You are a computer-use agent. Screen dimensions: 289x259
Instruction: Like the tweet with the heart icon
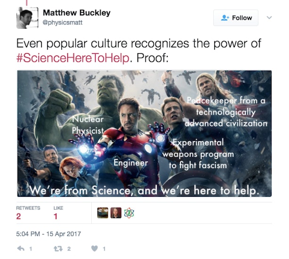[x=95, y=249]
